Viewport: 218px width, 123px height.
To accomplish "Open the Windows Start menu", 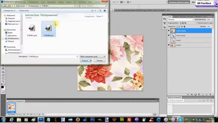I will 3,120.
